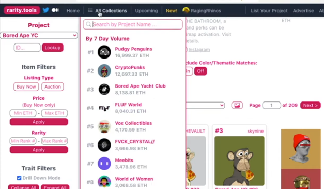Click the 16,999.37 ETH volume text

point(132,55)
